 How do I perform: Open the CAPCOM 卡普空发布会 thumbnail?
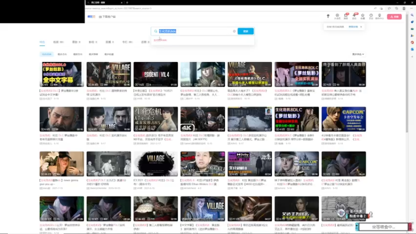344,119
